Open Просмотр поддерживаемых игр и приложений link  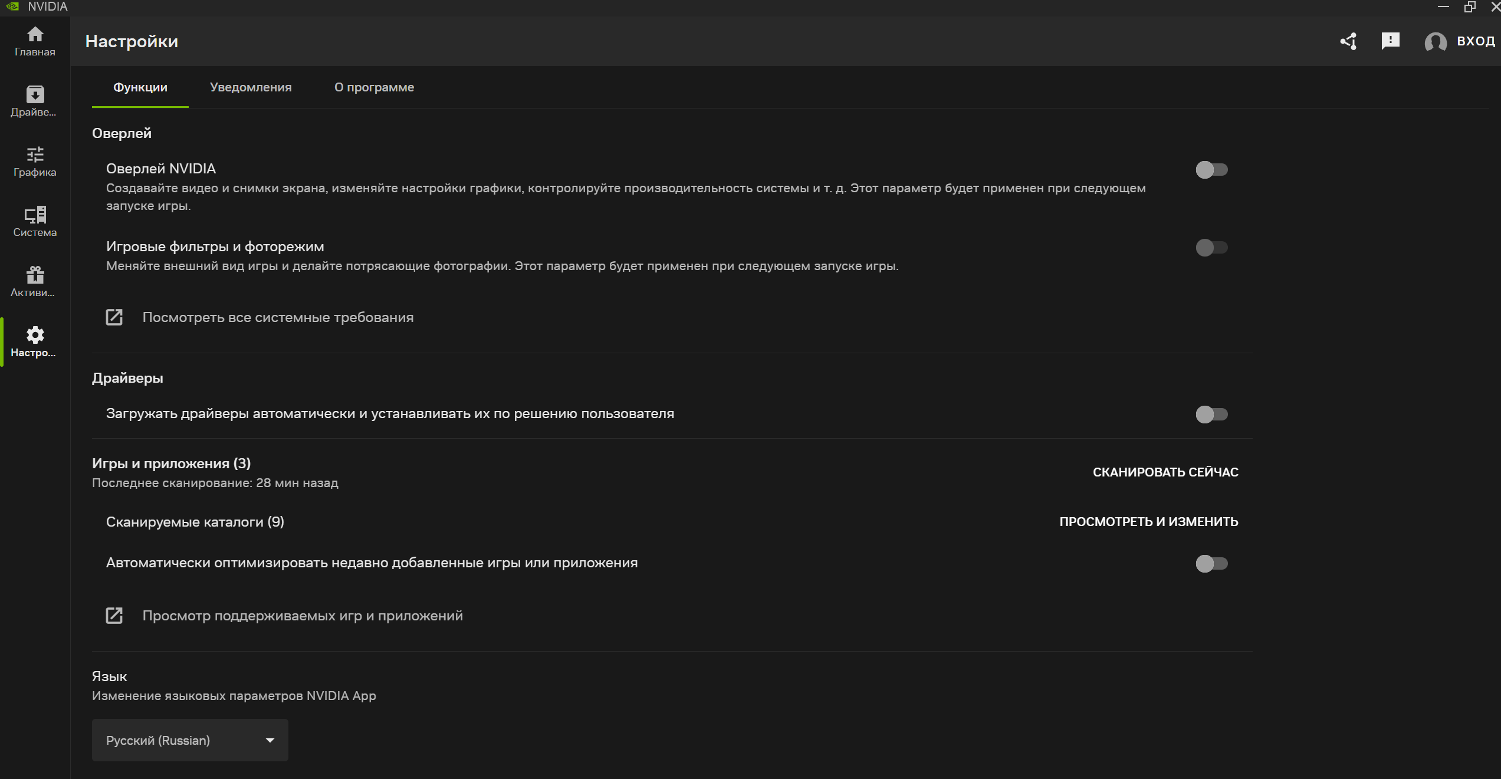pos(302,616)
